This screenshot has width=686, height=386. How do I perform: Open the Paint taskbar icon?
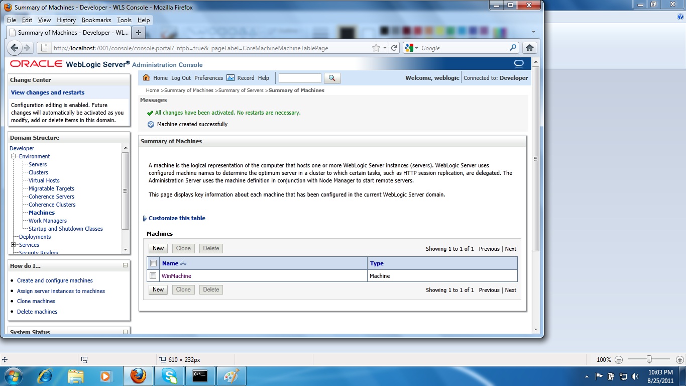232,376
